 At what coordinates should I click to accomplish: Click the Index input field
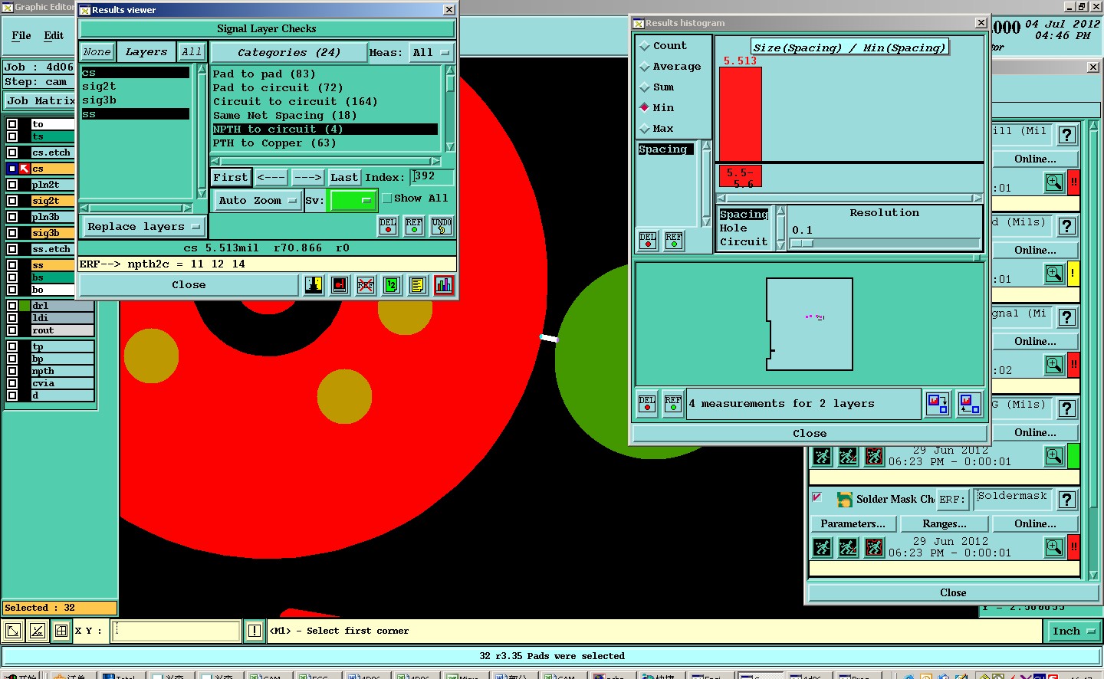432,177
